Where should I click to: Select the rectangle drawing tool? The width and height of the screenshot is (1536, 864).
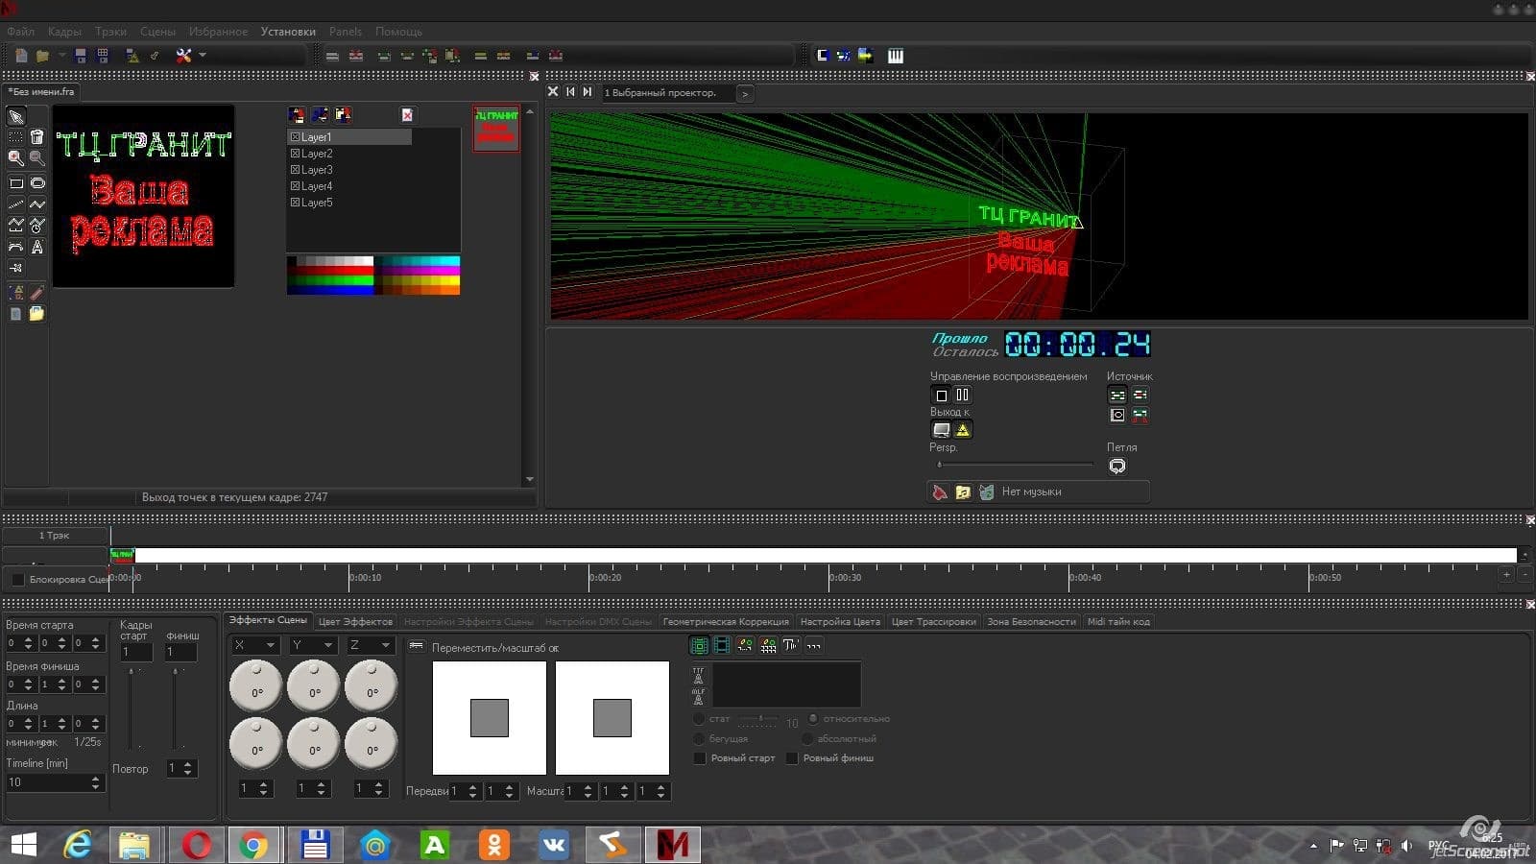pyautogui.click(x=16, y=182)
